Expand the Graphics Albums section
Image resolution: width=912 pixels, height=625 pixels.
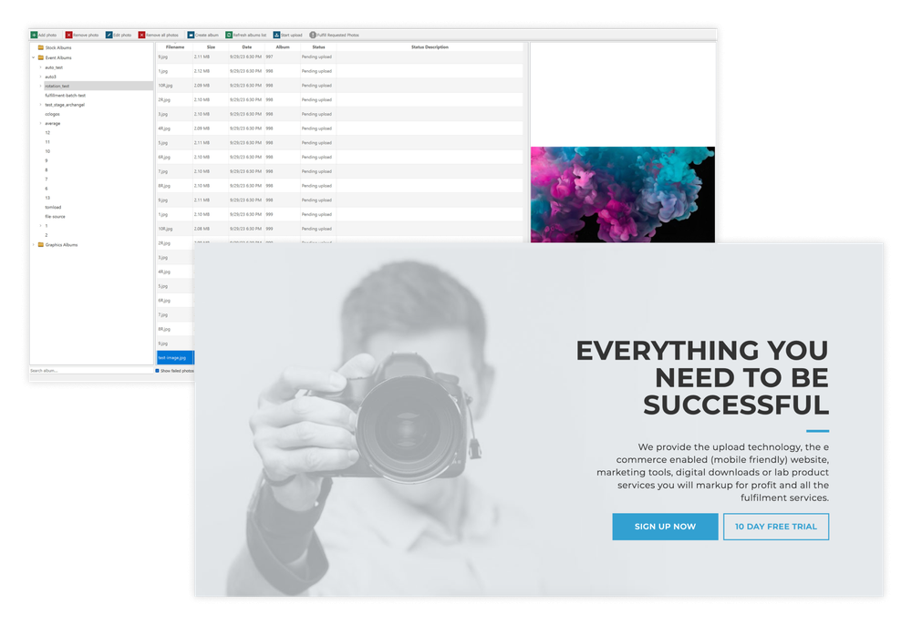tap(31, 245)
